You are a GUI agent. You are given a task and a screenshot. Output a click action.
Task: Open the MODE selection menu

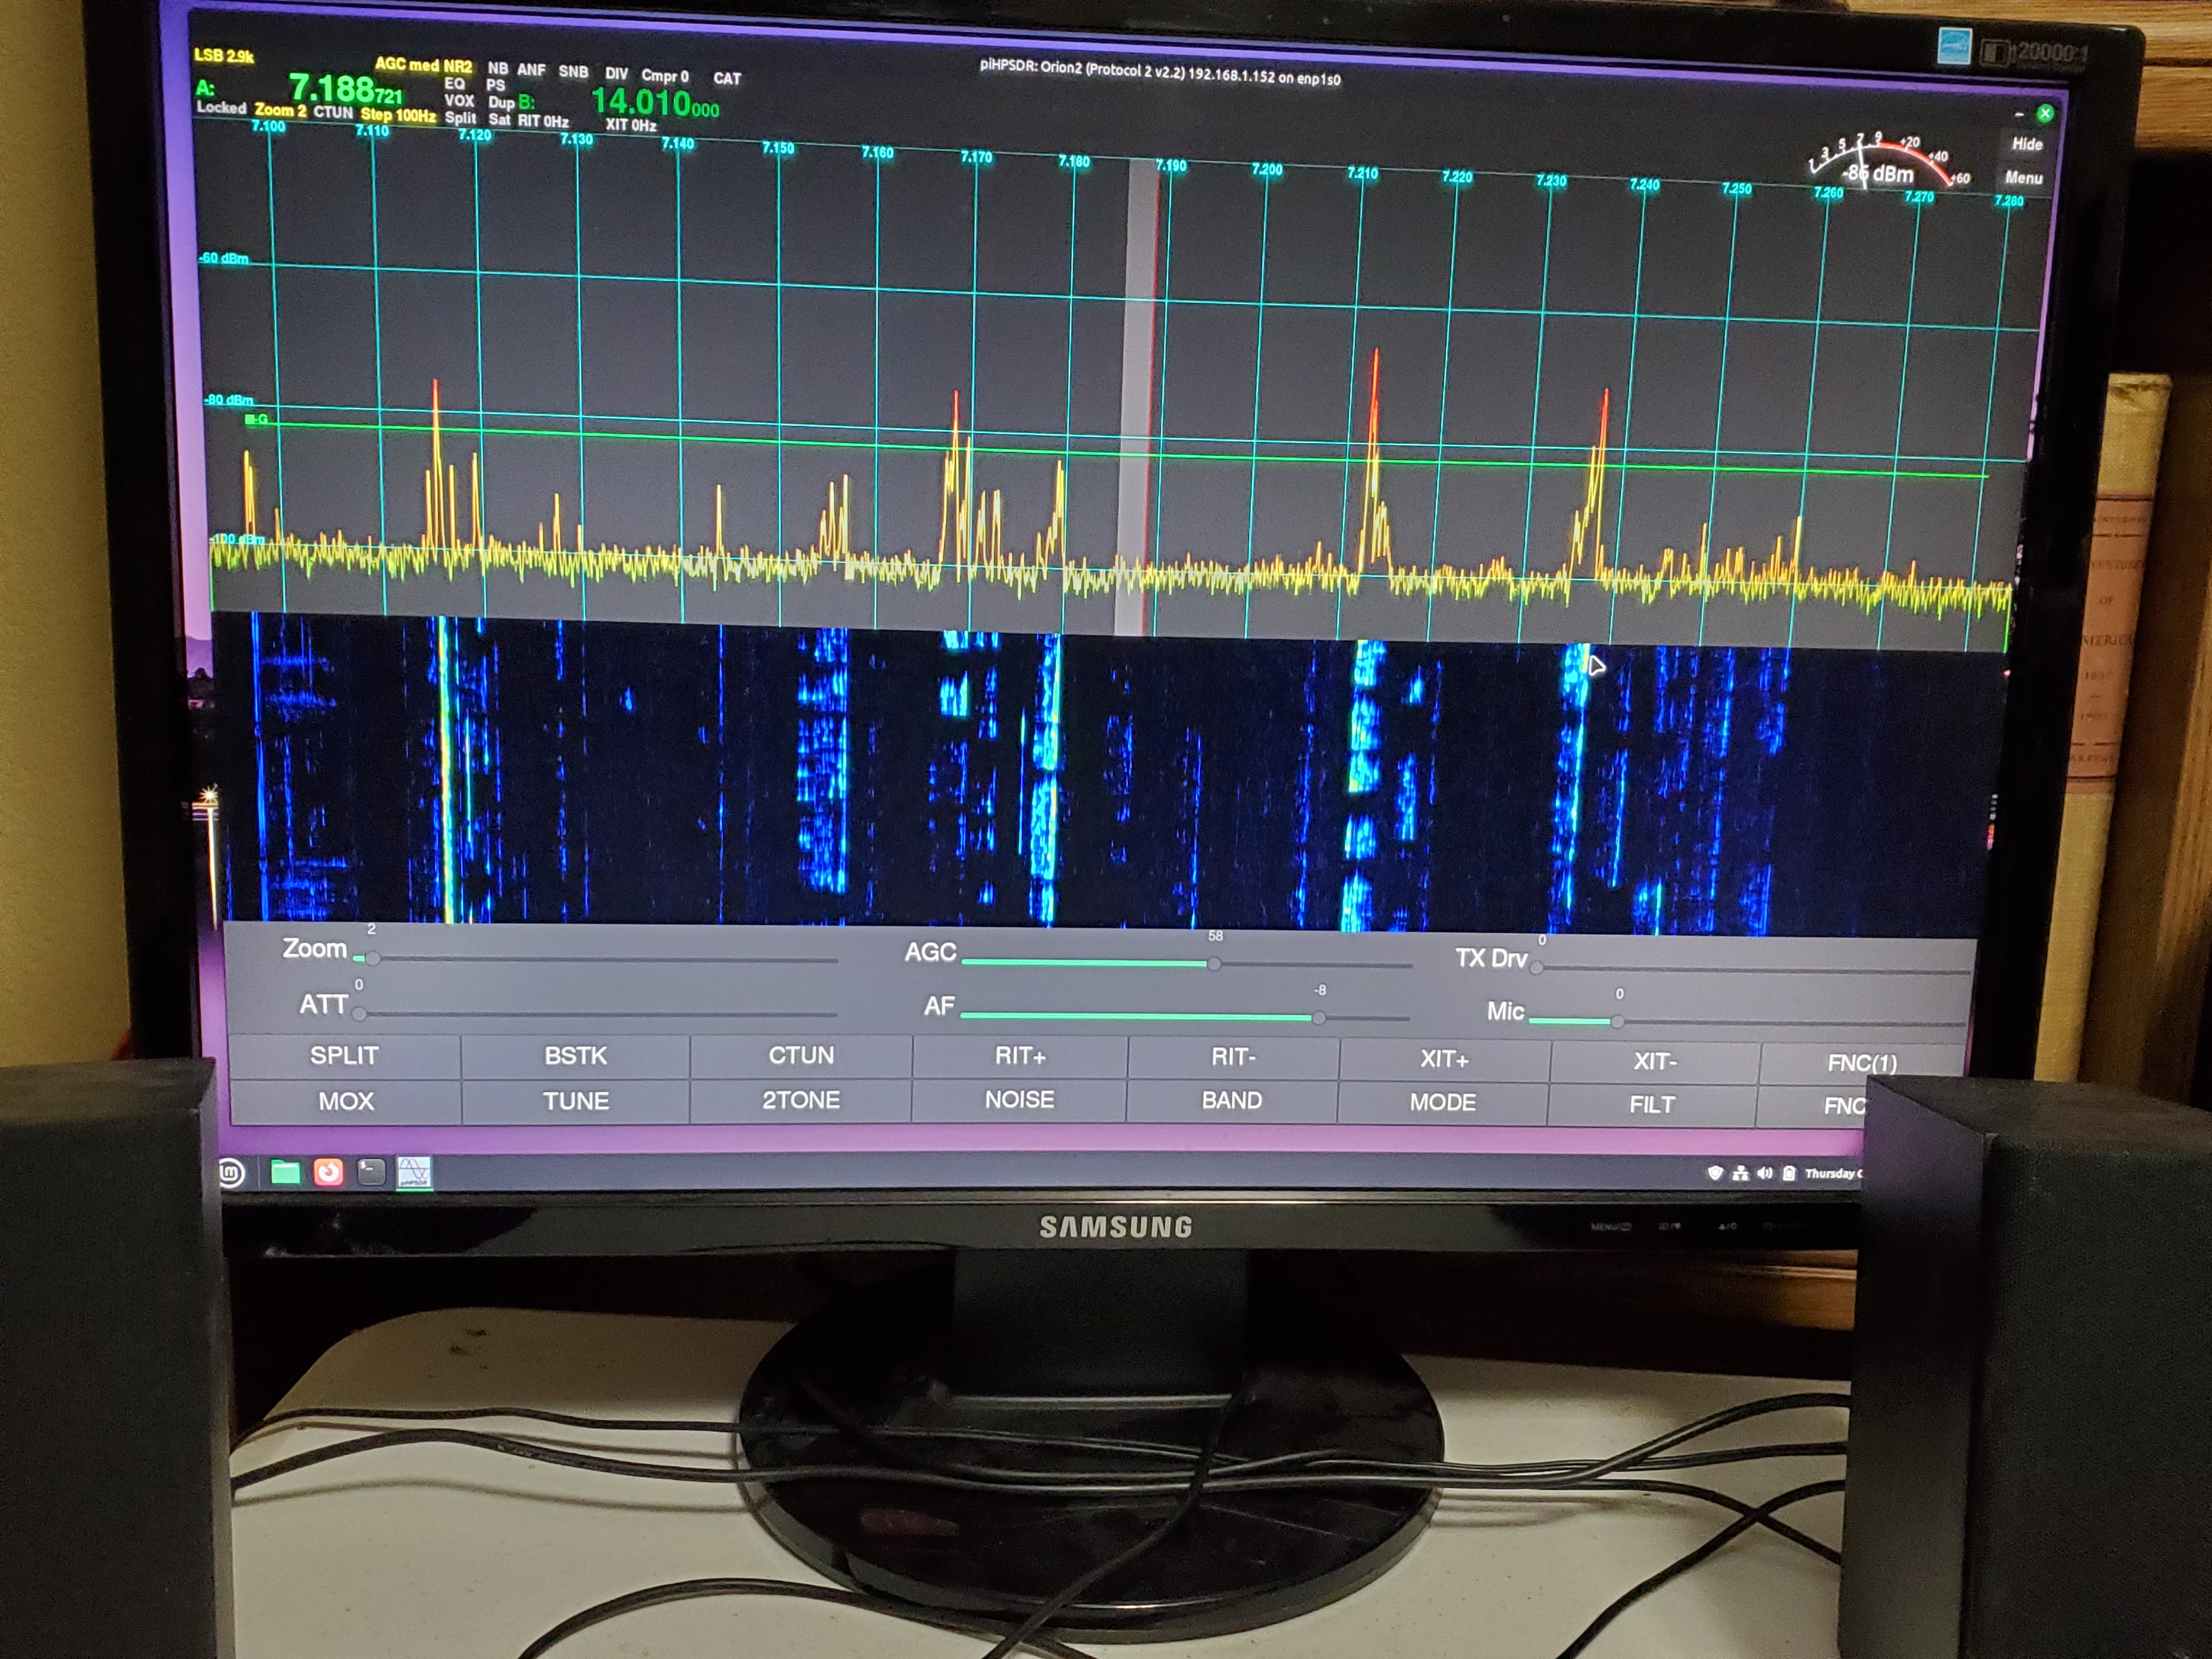point(1442,1102)
